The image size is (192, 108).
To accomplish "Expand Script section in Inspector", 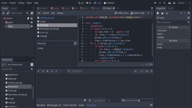I will coord(173,47).
